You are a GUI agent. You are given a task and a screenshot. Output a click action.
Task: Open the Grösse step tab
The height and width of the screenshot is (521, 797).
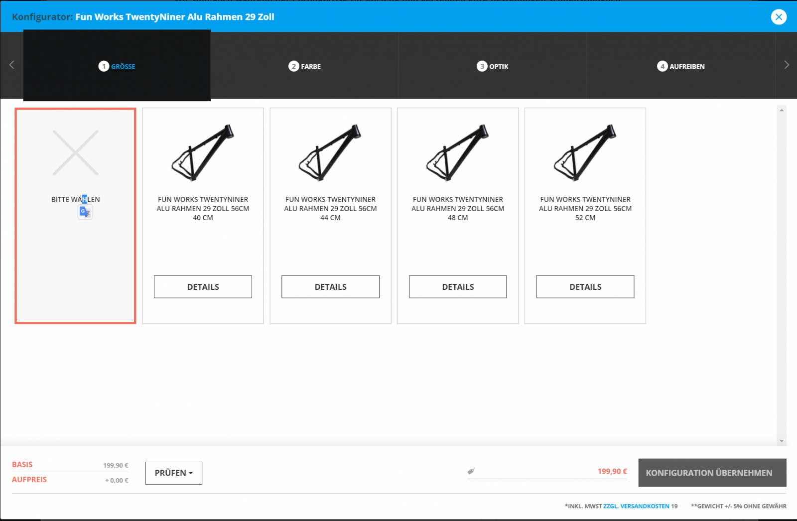point(117,66)
